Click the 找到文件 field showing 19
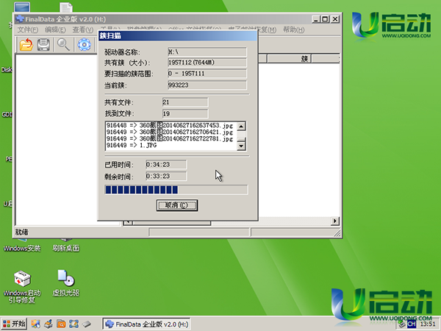Screen dimensions: 441x331 pyautogui.click(x=185, y=114)
